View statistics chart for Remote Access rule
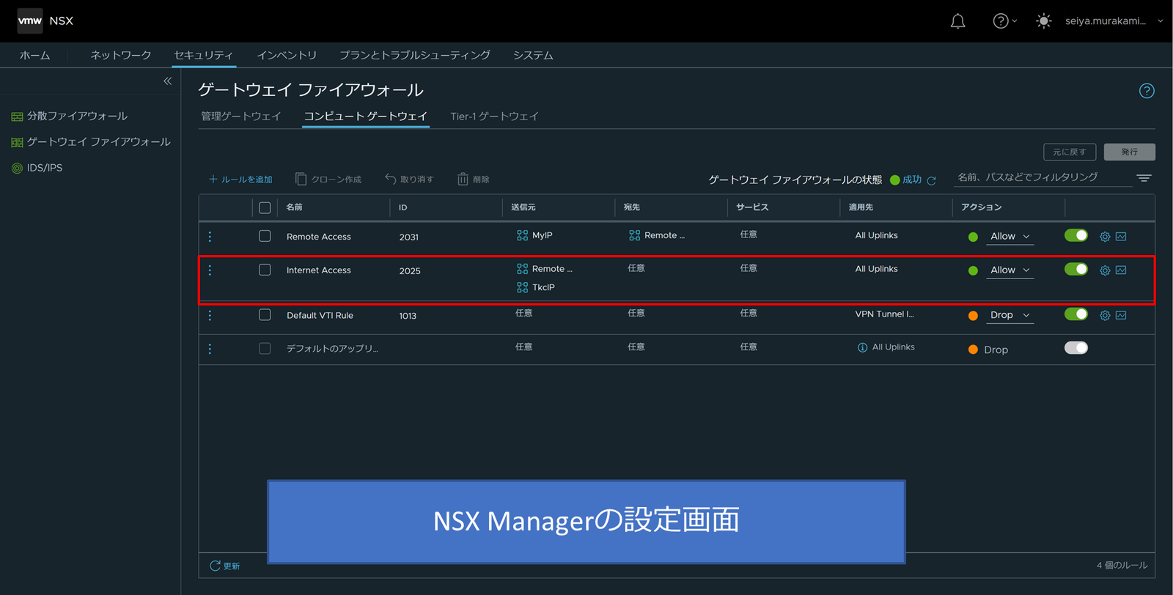 click(1121, 237)
